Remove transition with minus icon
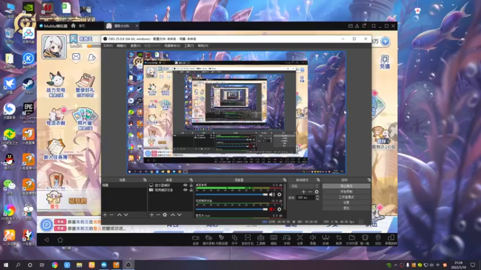481x270 pixels. [x=310, y=192]
